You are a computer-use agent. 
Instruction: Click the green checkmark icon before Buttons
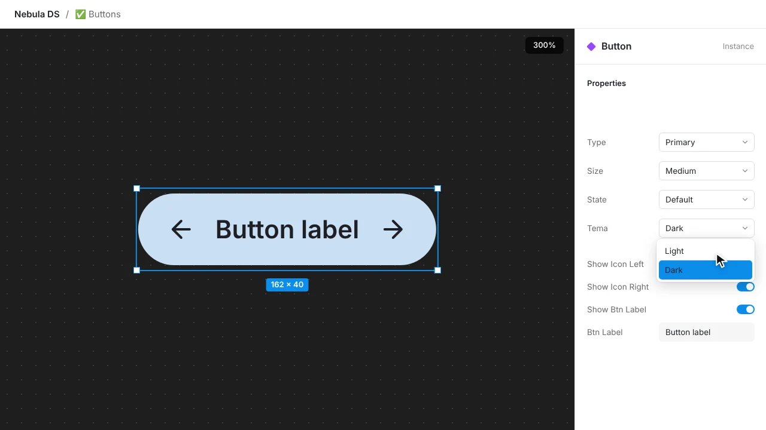click(x=80, y=14)
